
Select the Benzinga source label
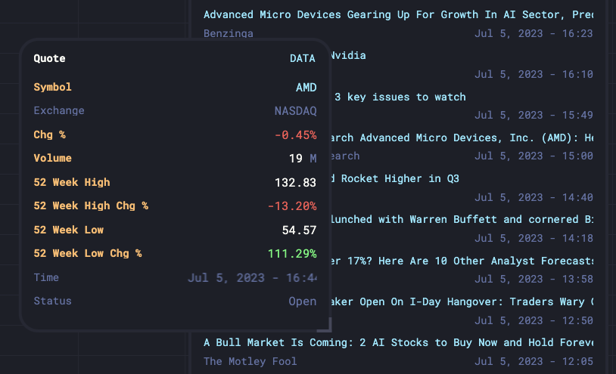229,33
